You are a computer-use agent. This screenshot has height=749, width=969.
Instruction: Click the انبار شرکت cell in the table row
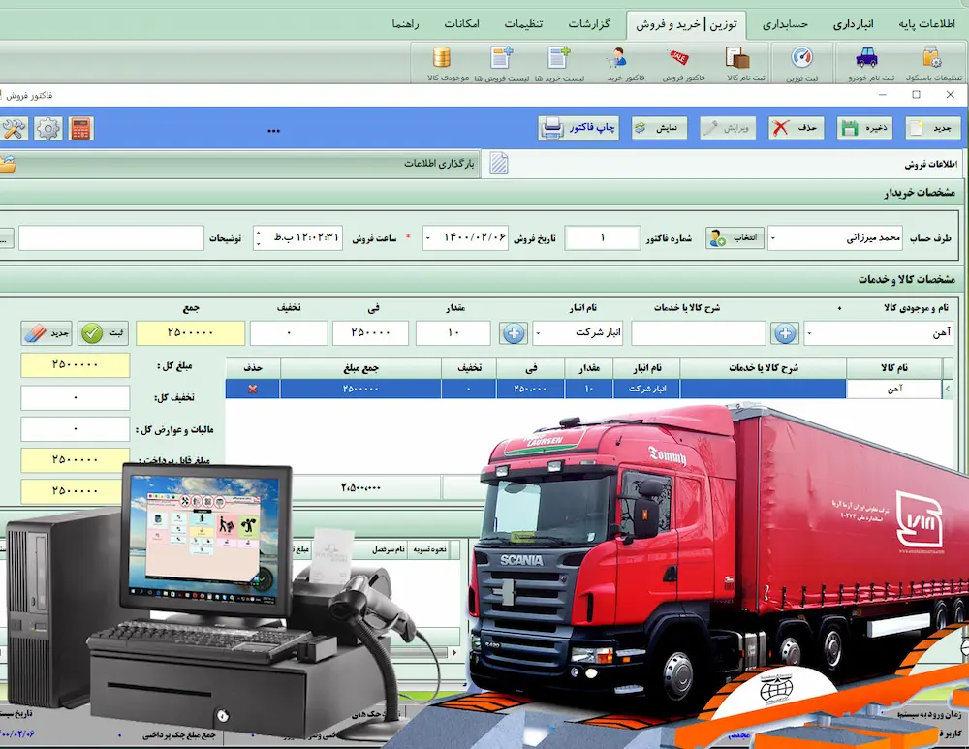(646, 389)
